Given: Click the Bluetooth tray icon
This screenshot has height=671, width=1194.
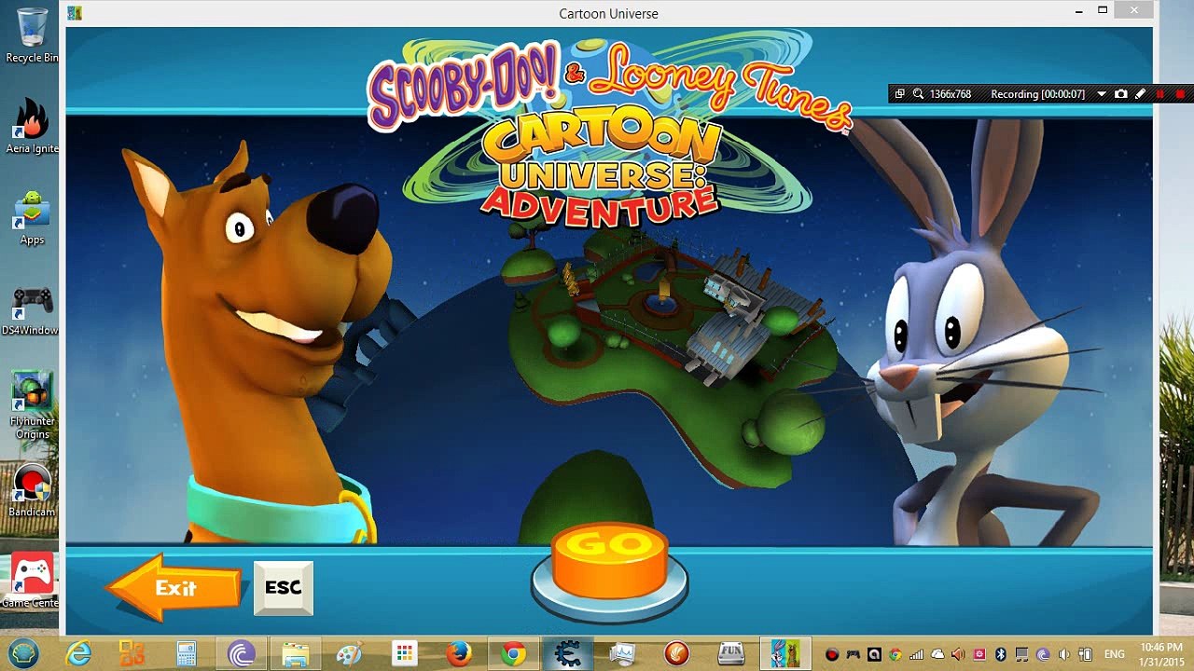Looking at the screenshot, I should (x=1001, y=654).
